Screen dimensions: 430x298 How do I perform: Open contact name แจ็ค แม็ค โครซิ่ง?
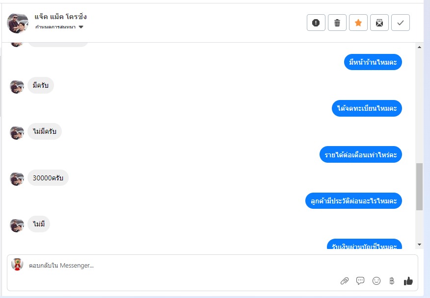(60, 17)
